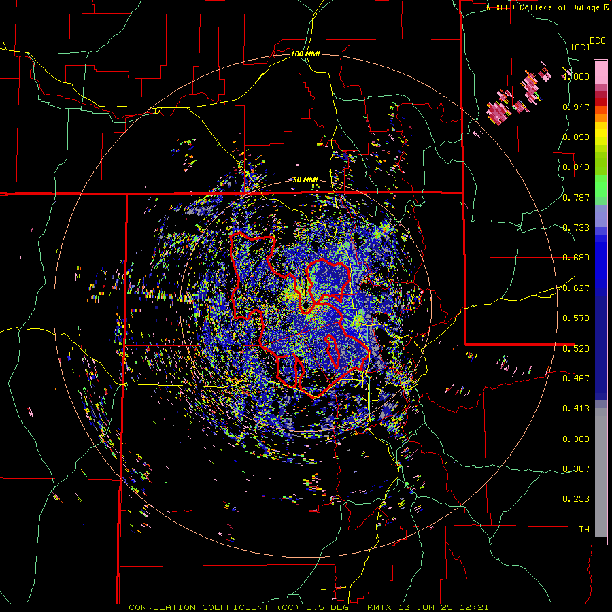Click the 1.000 legend value
The image size is (612, 612).
point(576,76)
